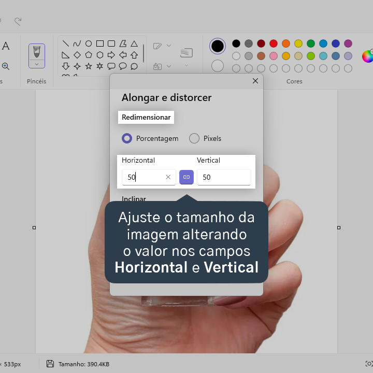Select the hexagon shape
The height and width of the screenshot is (373, 373).
(100, 55)
